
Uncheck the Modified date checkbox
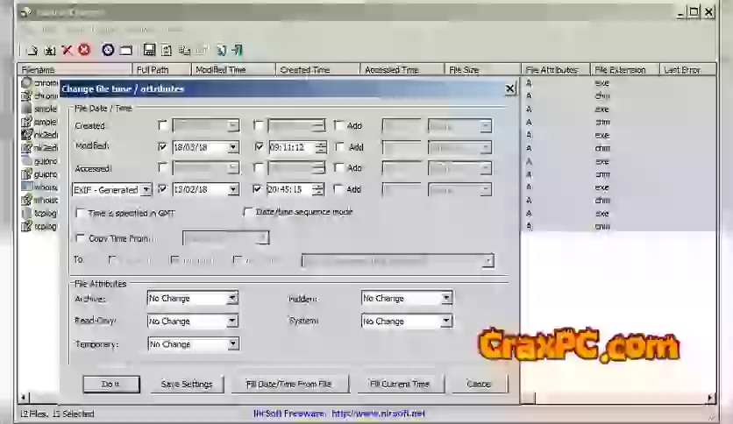click(x=162, y=146)
